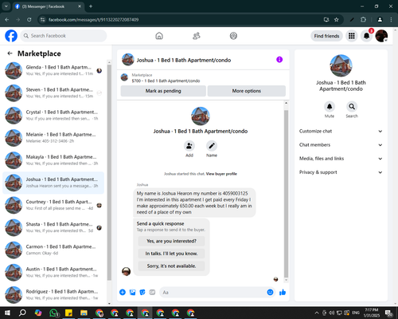Open Facebook home logo
This screenshot has width=398, height=319.
point(11,36)
